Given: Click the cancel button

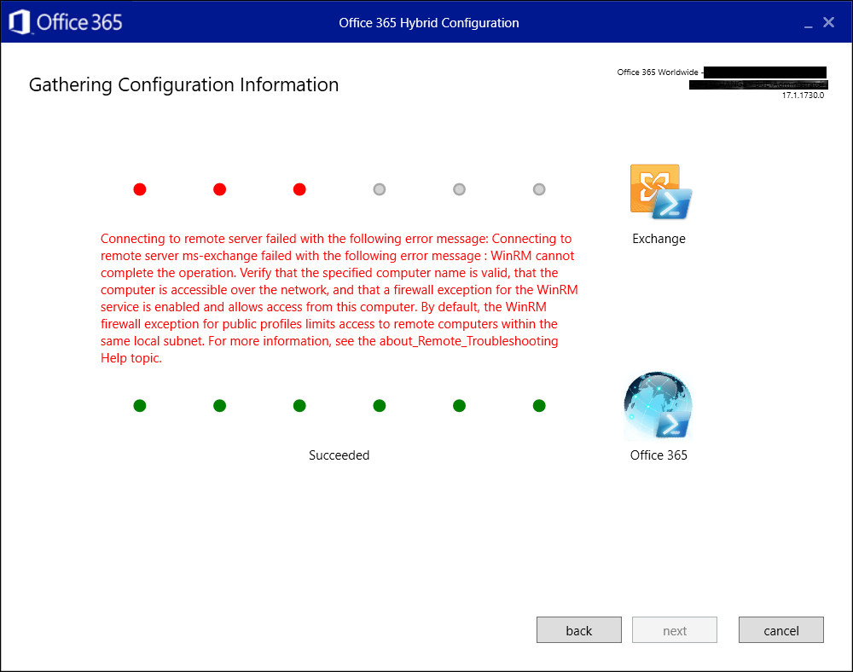Looking at the screenshot, I should (780, 629).
